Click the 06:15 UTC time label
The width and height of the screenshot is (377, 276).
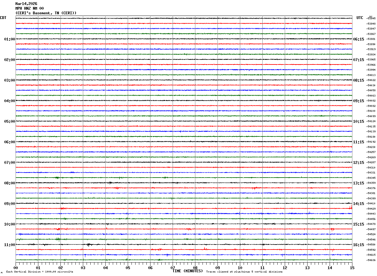359,39
